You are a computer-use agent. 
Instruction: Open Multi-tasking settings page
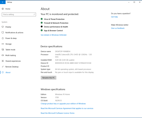(11, 55)
